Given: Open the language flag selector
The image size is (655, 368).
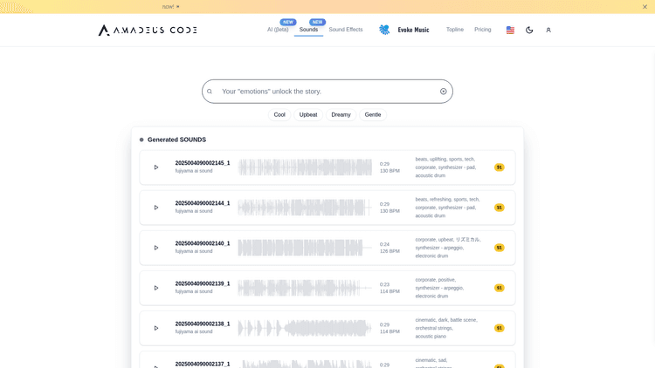Looking at the screenshot, I should coord(510,30).
